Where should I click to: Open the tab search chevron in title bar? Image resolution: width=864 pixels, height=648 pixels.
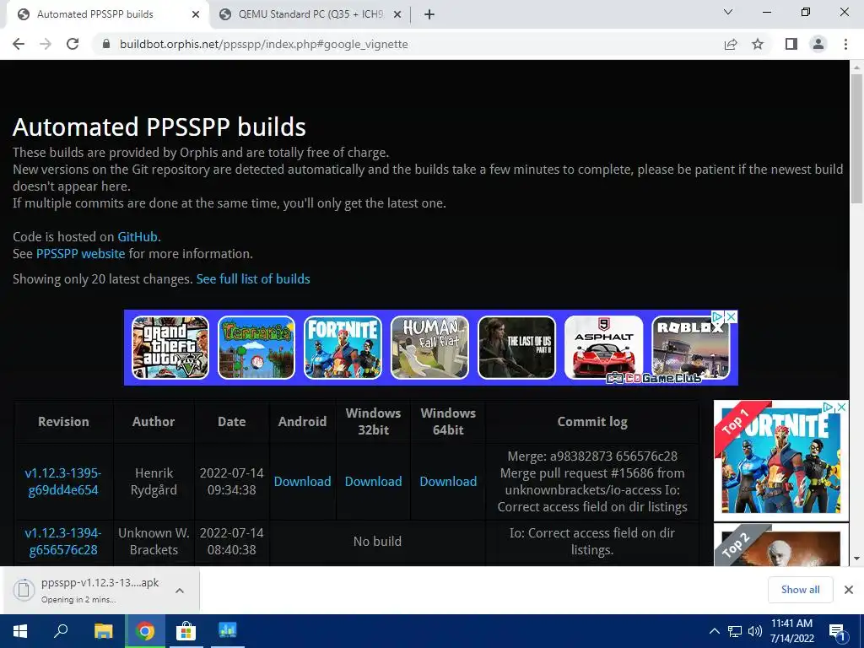pos(728,12)
